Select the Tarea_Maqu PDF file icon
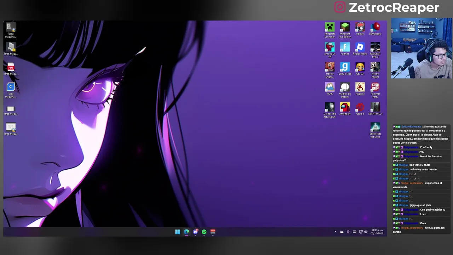Viewport: 453px width, 255px height. (11, 69)
